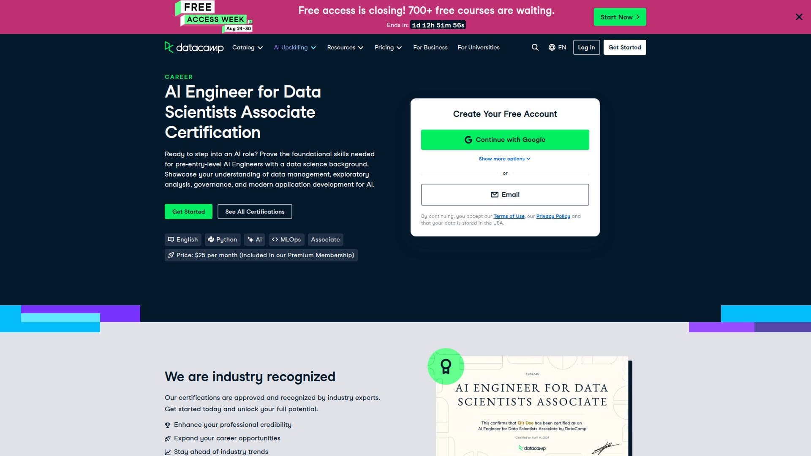811x456 pixels.
Task: Expand the Catalog dropdown
Action: [x=248, y=47]
